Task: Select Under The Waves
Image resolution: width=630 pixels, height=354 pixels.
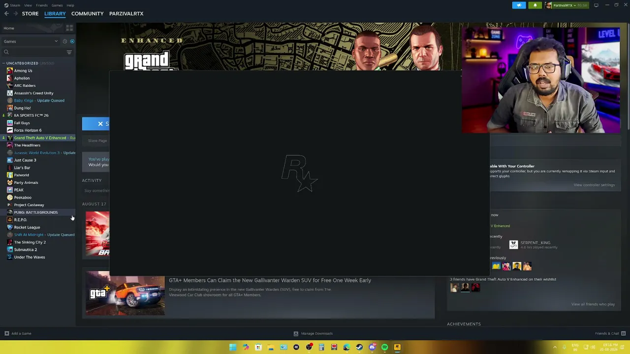Action: point(30,257)
